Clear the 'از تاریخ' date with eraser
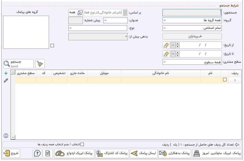The height and width of the screenshot is (161, 244). click(x=166, y=45)
